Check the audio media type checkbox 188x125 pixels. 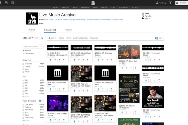pos(23,69)
